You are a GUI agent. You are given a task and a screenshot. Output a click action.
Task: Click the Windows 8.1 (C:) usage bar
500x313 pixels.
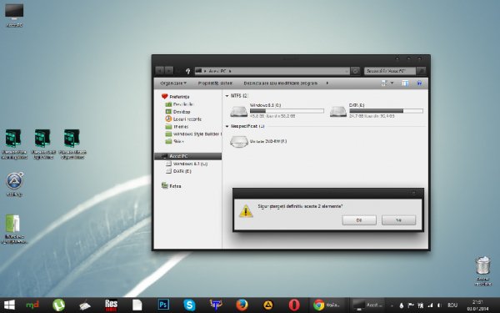(287, 111)
